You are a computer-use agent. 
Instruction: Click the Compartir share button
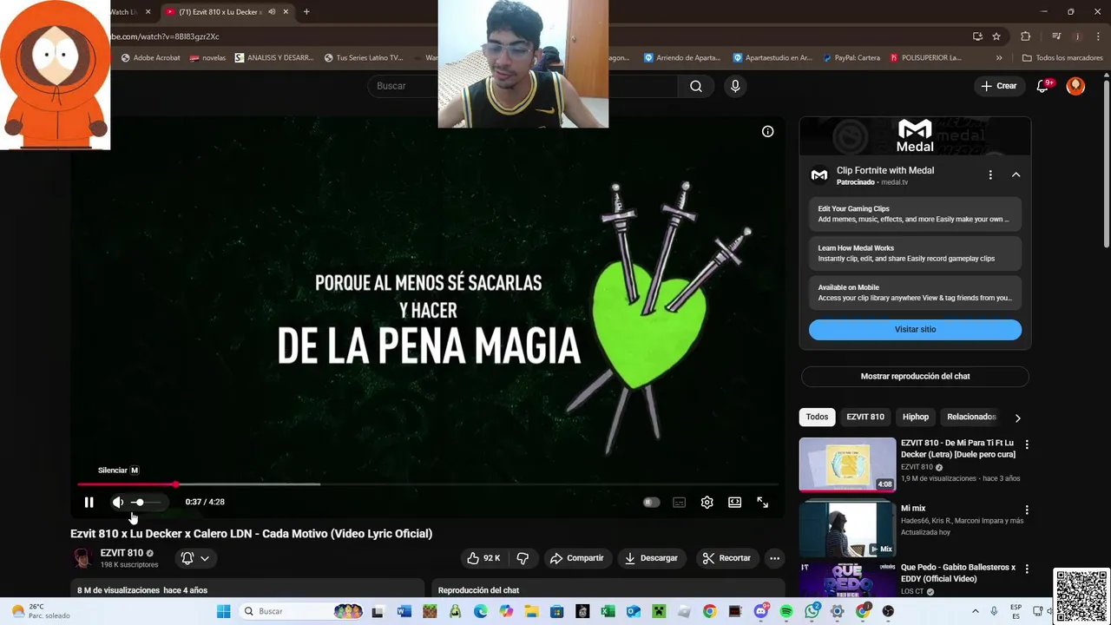577,558
